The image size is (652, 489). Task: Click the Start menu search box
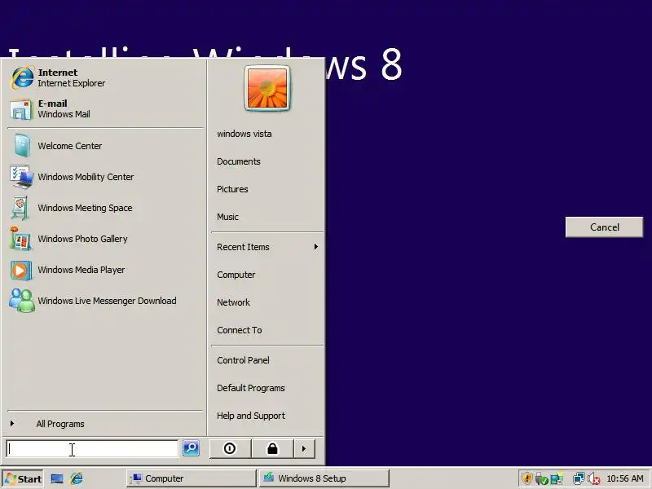pyautogui.click(x=92, y=449)
